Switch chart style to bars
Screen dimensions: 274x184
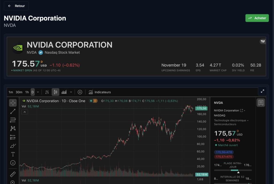[47, 92]
